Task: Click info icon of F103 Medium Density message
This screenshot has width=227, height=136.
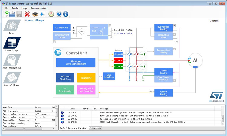Action: [62, 112]
